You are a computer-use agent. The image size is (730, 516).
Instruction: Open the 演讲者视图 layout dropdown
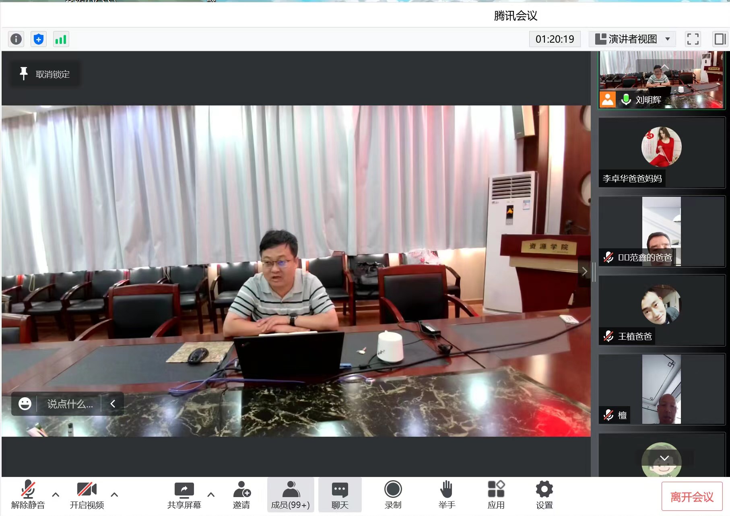[633, 39]
